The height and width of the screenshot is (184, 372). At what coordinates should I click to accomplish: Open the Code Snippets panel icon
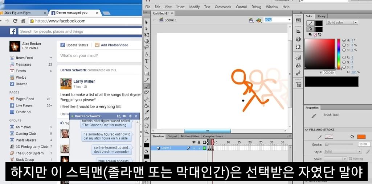coord(298,58)
